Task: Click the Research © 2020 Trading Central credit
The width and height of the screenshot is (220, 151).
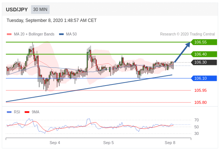Action: coord(187,34)
